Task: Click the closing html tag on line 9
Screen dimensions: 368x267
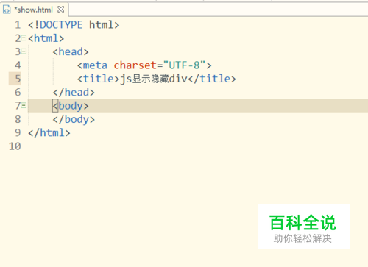Action: 49,132
